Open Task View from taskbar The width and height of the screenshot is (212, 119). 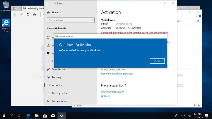(20, 116)
